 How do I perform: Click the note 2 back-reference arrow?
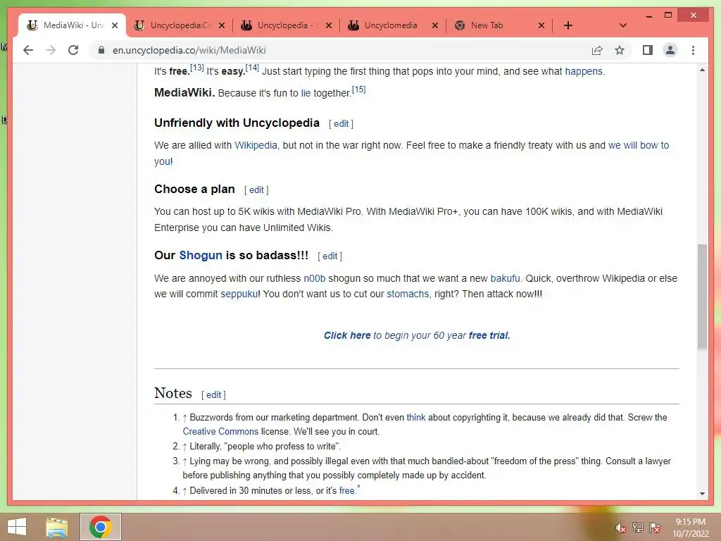tap(185, 446)
